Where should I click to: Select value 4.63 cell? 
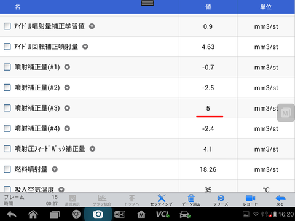[x=208, y=47]
